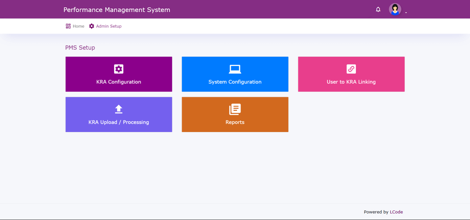Open the KRA Configuration tile
The image size is (470, 220).
pos(119,74)
